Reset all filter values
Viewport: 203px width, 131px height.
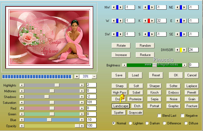(x=156, y=75)
